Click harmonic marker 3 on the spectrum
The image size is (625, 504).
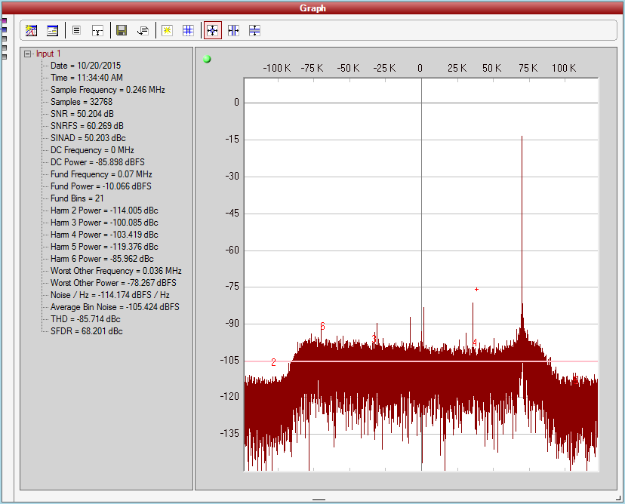[x=374, y=338]
